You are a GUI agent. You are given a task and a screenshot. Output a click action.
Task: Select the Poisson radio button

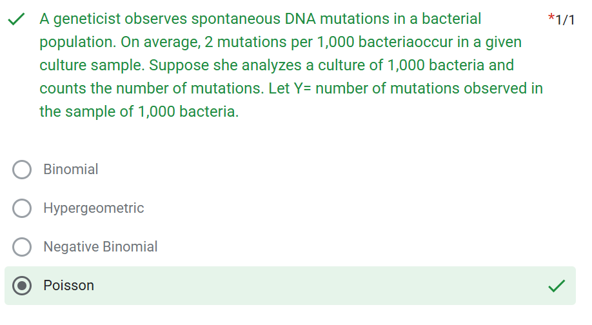[22, 286]
